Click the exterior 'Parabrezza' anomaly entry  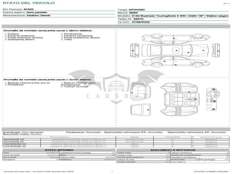pyautogui.click(x=71, y=34)
